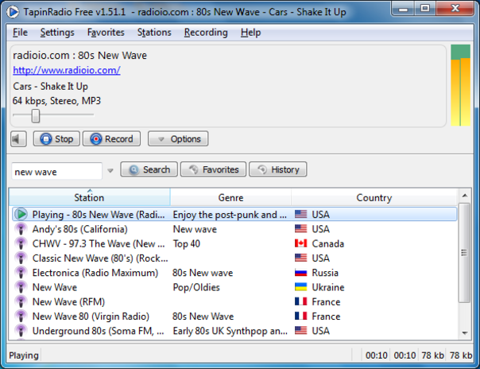
Task: Open the Settings menu
Action: coord(57,33)
